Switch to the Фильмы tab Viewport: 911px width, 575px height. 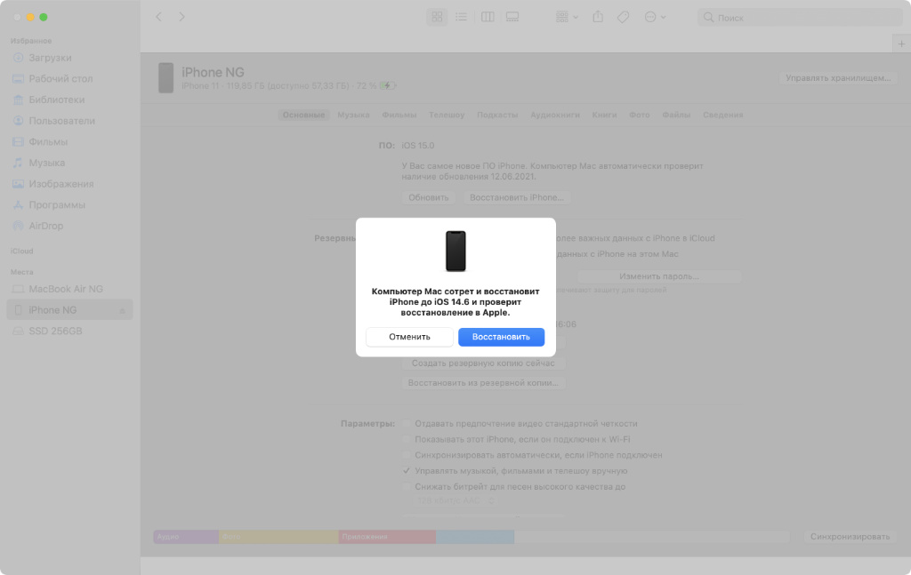pos(399,115)
